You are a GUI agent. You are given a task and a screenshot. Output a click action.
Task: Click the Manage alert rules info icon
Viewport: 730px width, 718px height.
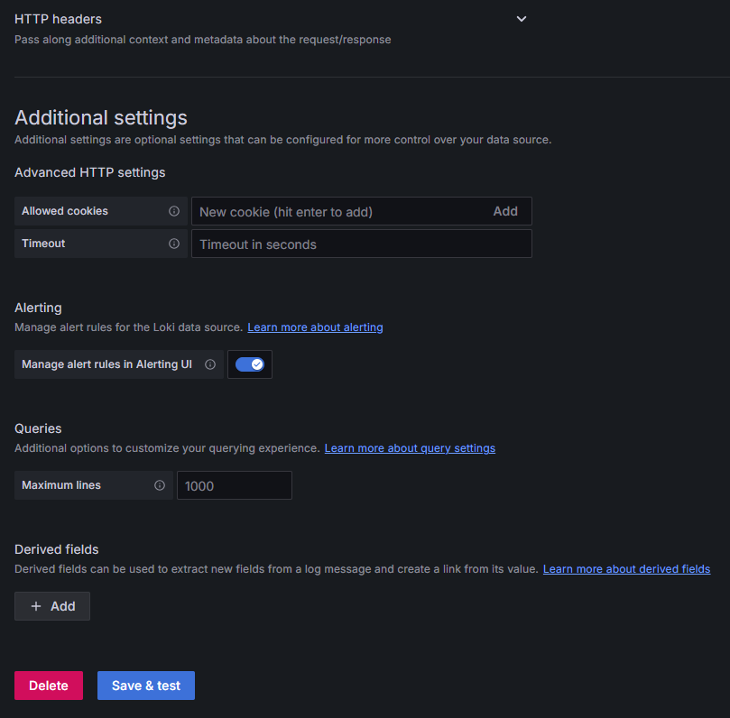[210, 364]
